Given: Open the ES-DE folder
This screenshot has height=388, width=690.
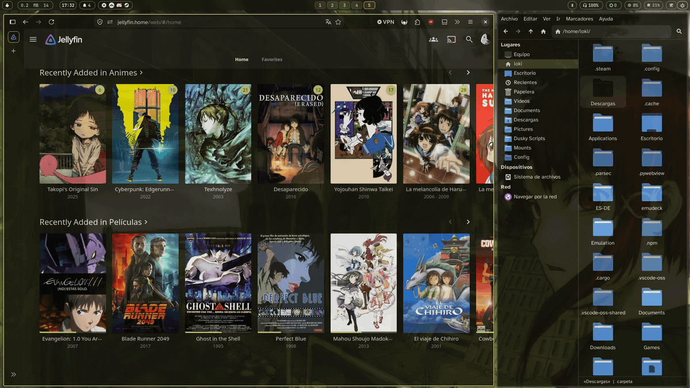Looking at the screenshot, I should pyautogui.click(x=603, y=197).
